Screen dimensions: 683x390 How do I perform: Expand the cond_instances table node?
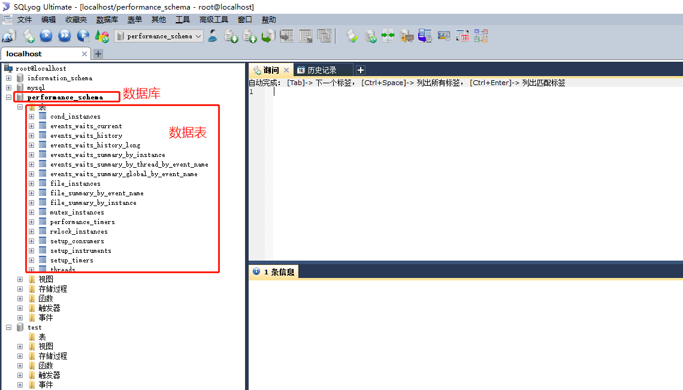click(x=31, y=116)
